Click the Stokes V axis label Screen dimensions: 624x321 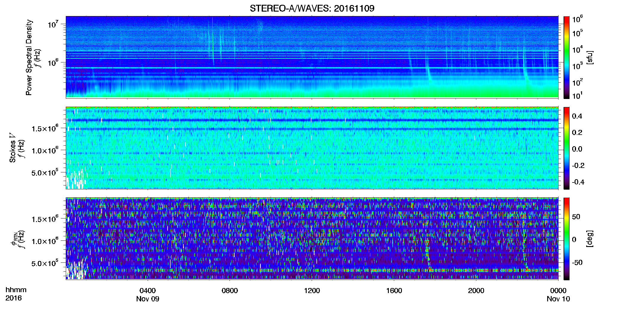pyautogui.click(x=13, y=147)
